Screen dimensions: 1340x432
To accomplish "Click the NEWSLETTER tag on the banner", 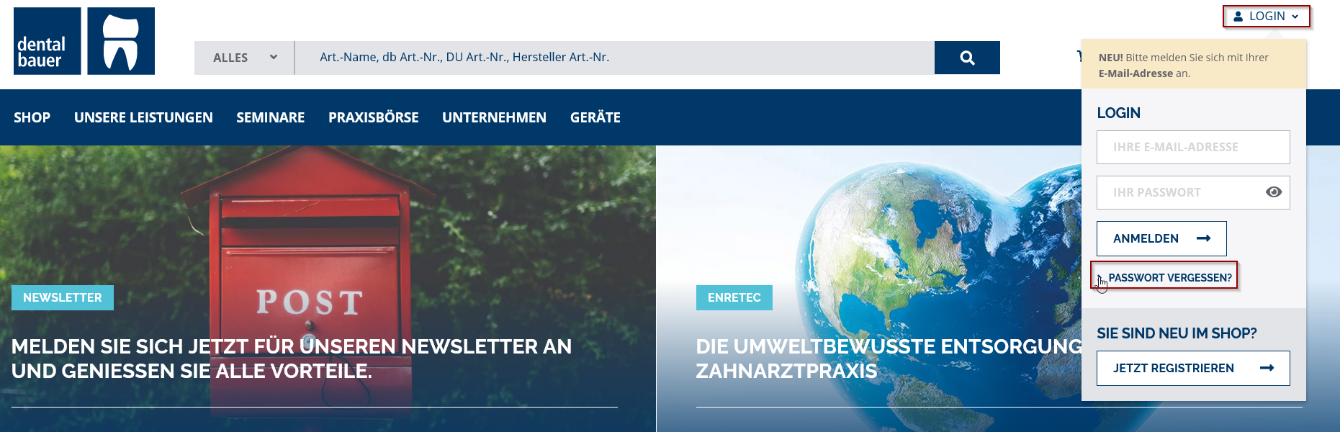I will [63, 297].
